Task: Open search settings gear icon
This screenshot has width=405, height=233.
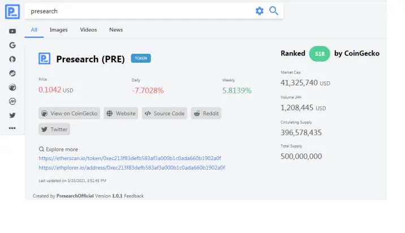Action: pos(260,11)
